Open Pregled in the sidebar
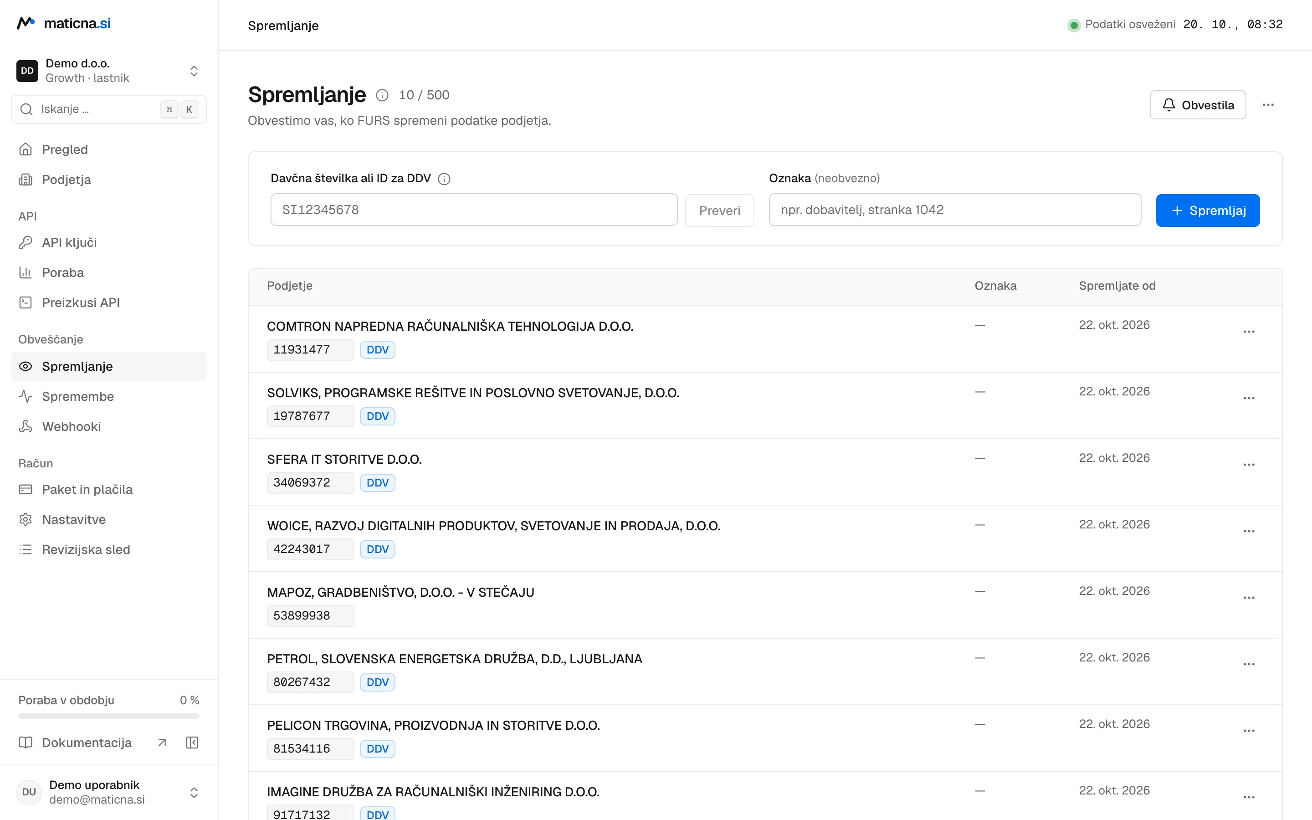This screenshot has width=1312, height=820. point(108,149)
